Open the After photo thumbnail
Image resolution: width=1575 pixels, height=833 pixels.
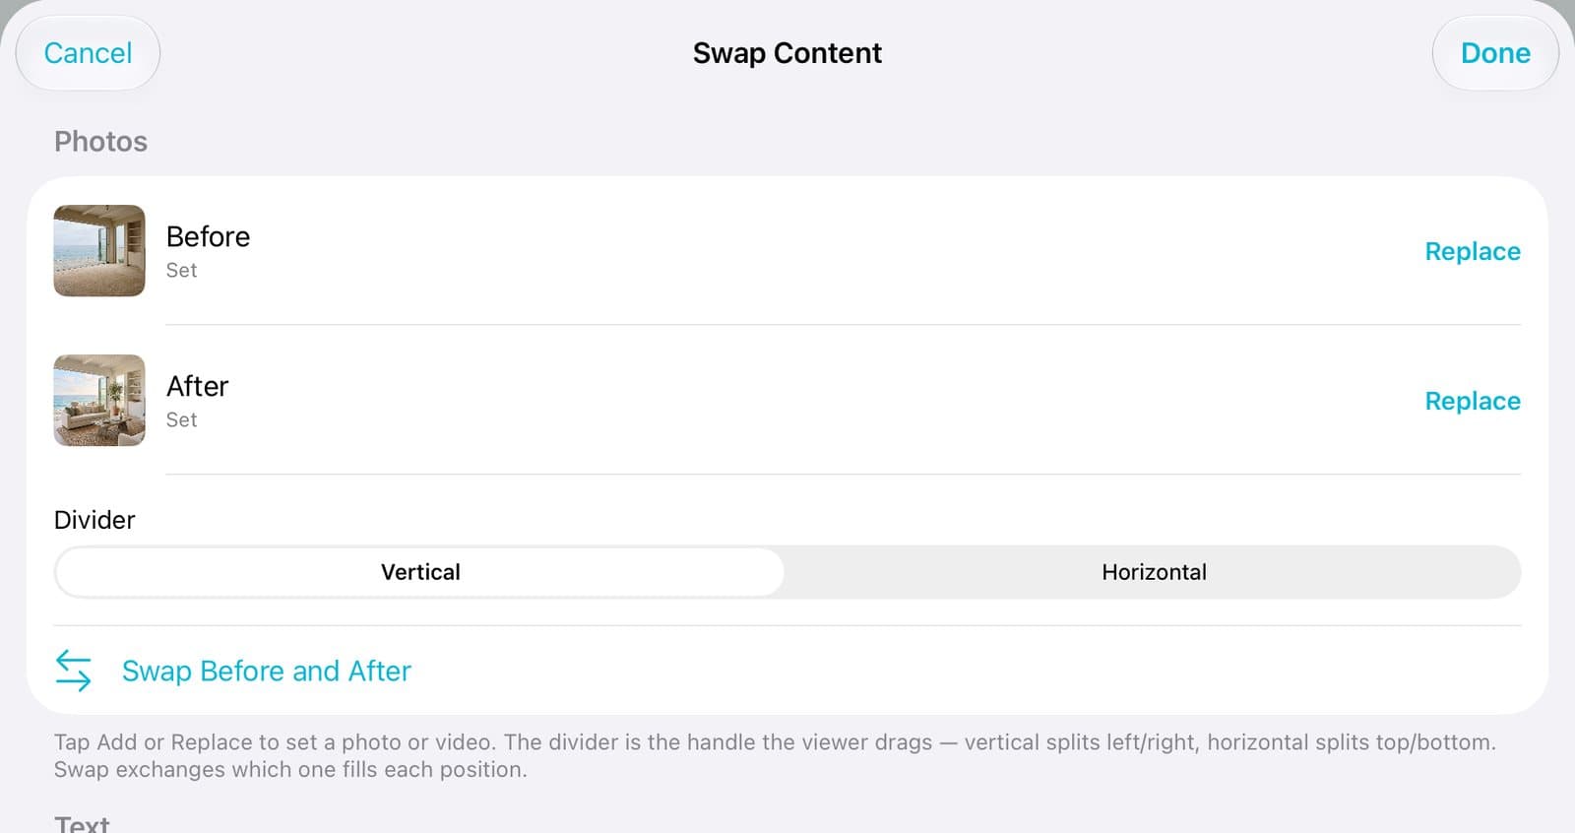[99, 400]
